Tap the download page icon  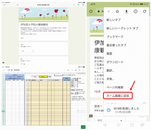pyautogui.click(x=127, y=11)
